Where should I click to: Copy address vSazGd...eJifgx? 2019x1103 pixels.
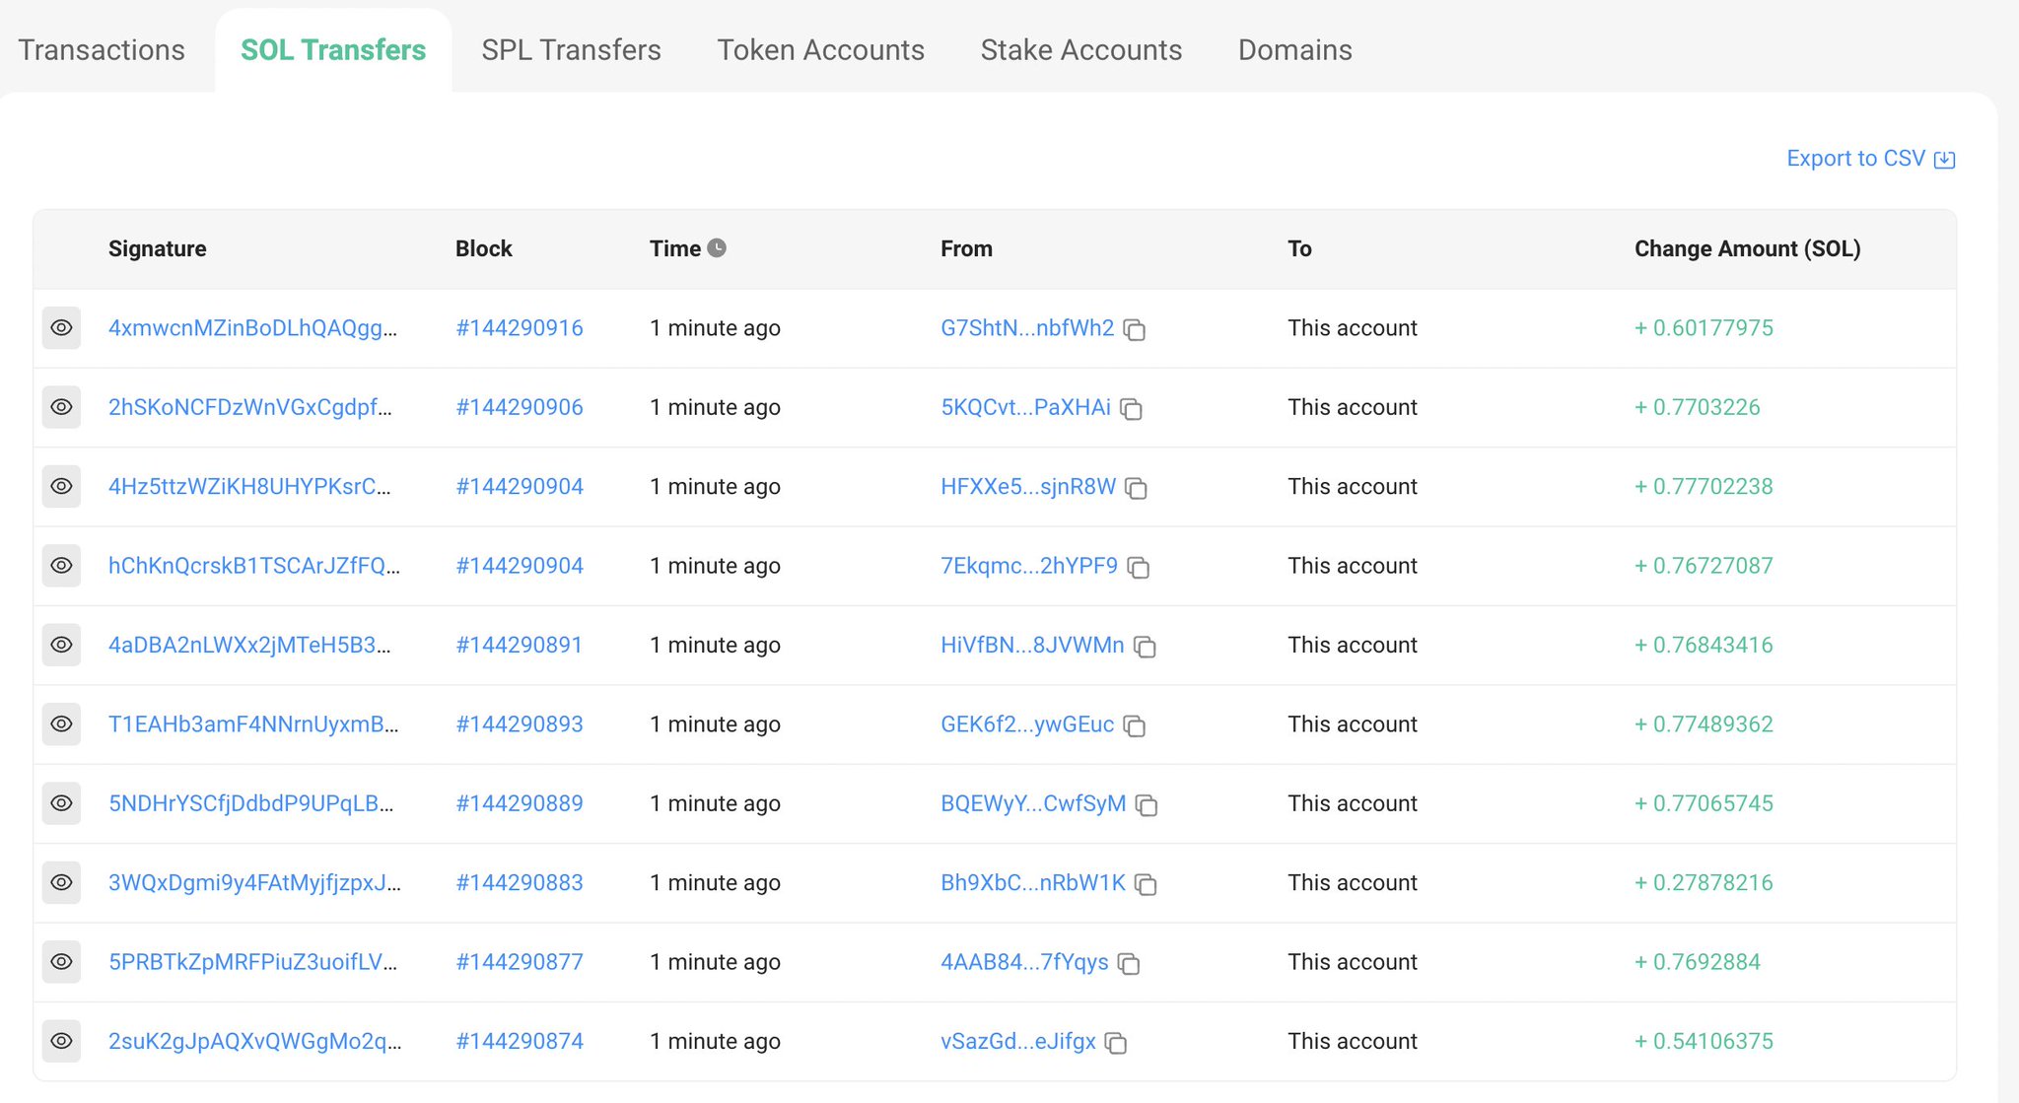tap(1116, 1043)
